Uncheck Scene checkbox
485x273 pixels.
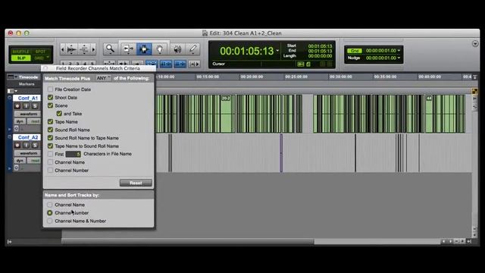pos(51,105)
